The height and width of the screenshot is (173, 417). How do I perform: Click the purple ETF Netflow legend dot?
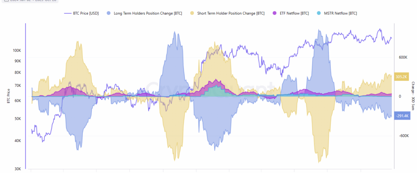pos(274,13)
